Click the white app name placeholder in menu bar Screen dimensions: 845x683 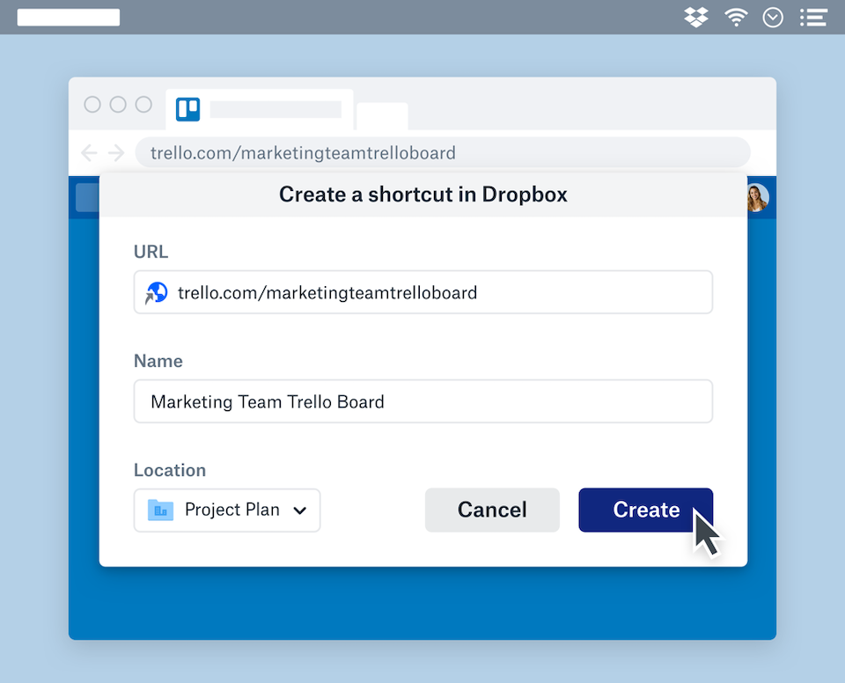[x=69, y=18]
